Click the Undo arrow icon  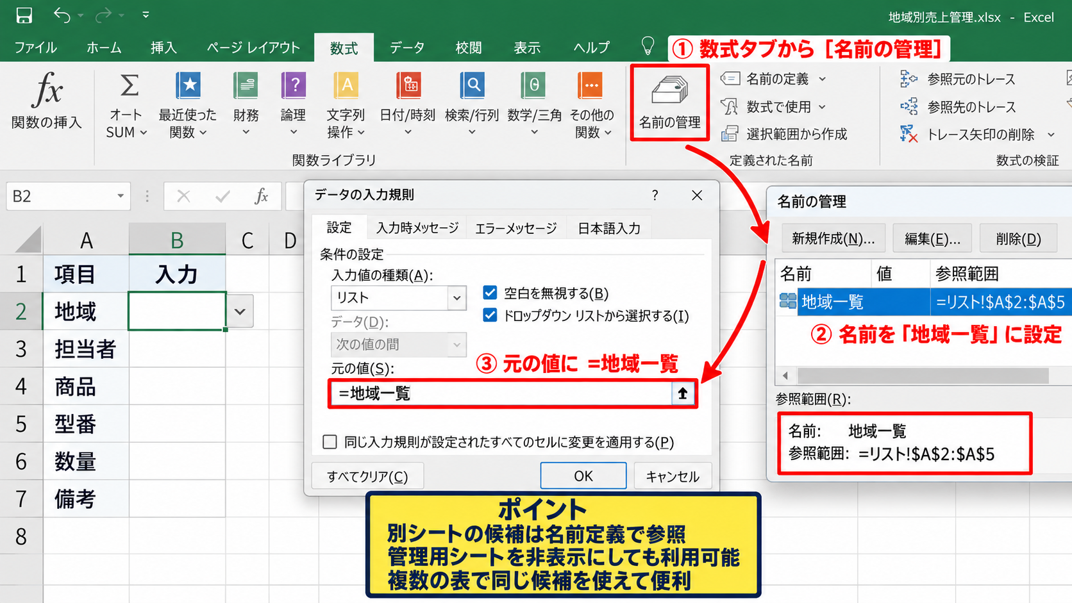coord(62,15)
